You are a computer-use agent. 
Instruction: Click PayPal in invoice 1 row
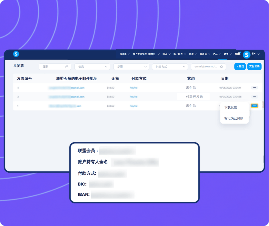pyautogui.click(x=133, y=106)
